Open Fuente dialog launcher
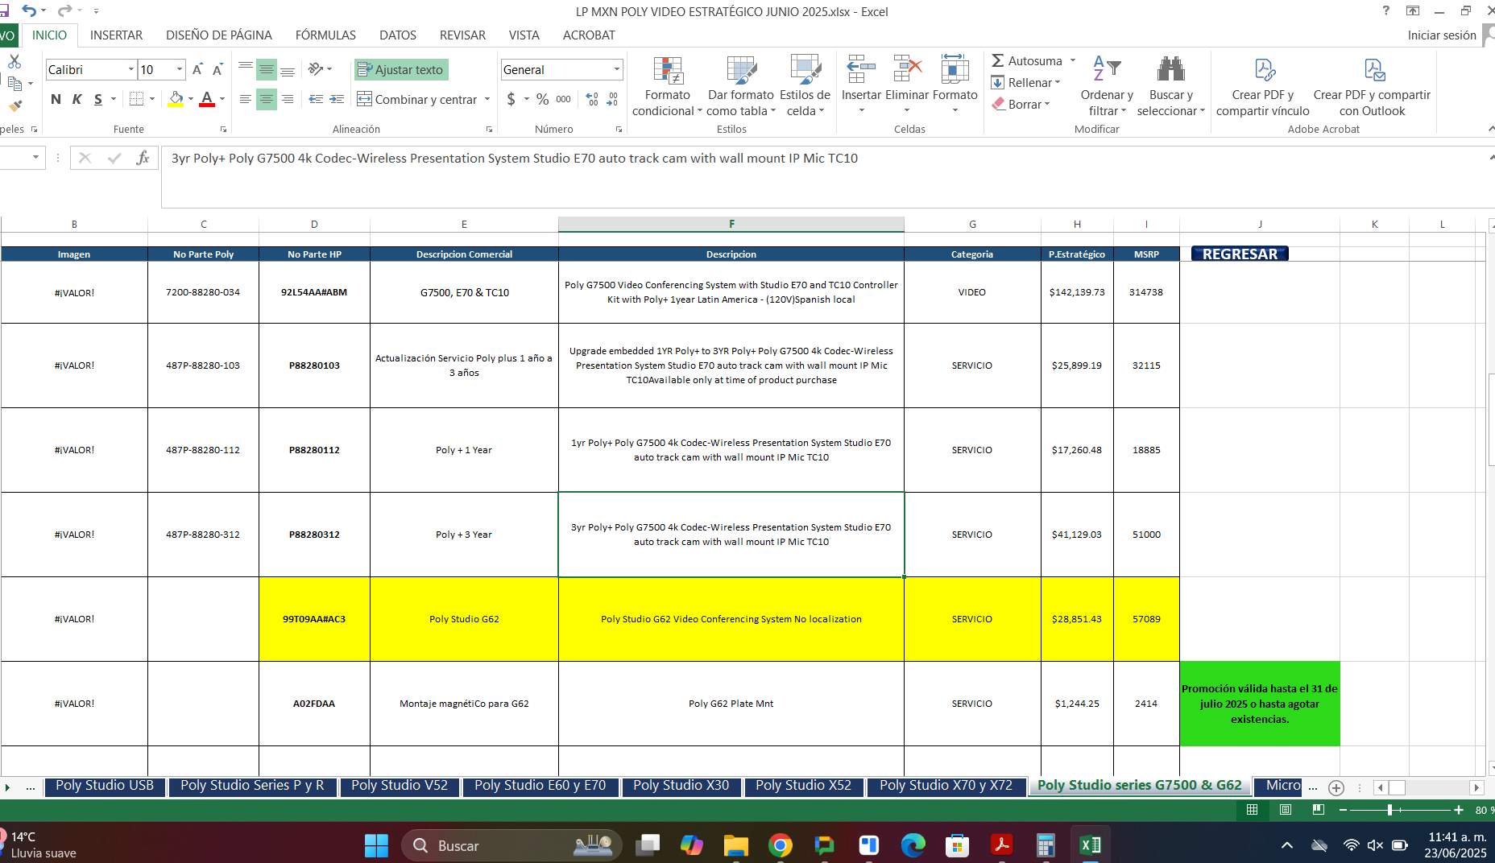Image resolution: width=1495 pixels, height=863 pixels. 223,129
